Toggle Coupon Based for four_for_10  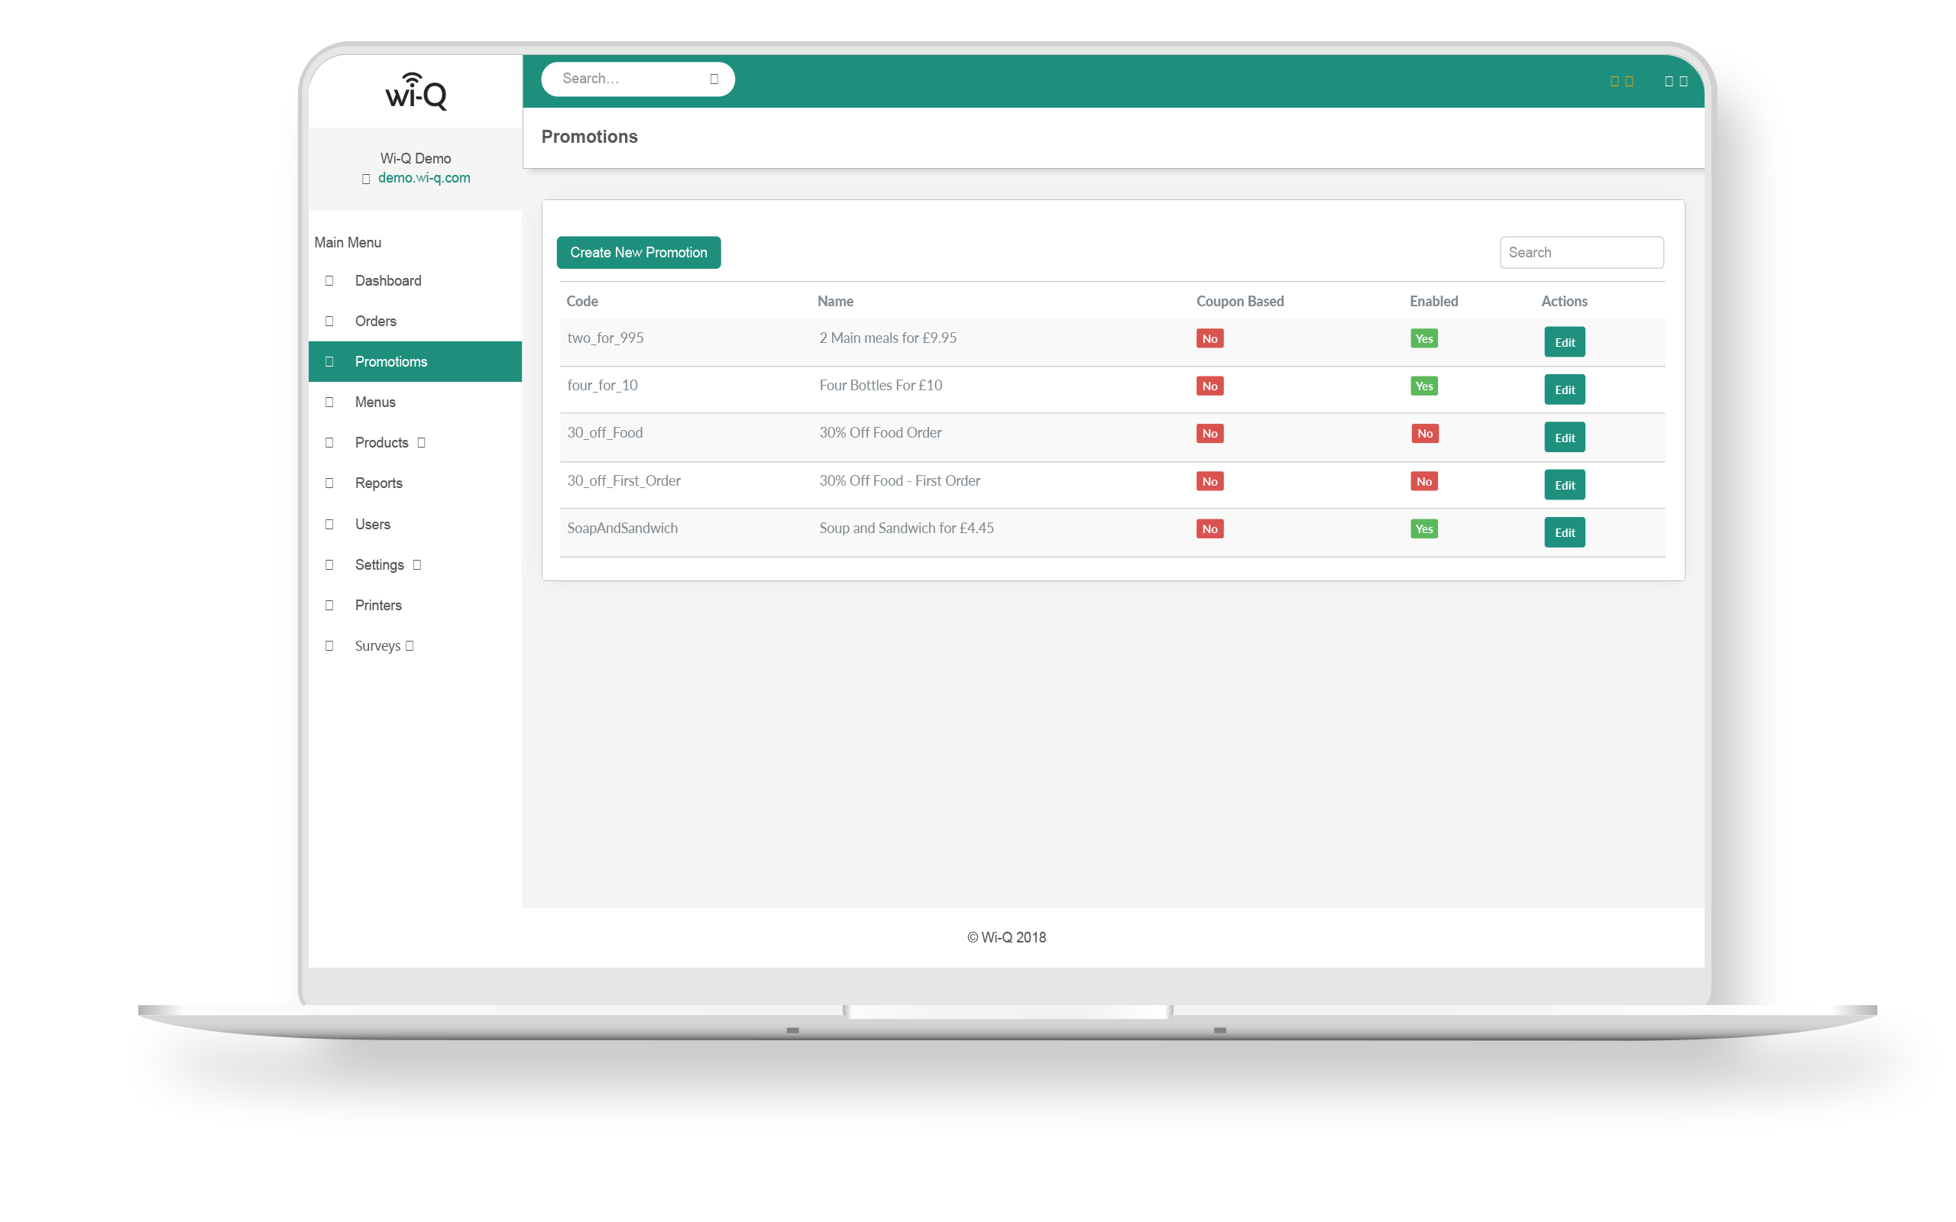point(1210,386)
